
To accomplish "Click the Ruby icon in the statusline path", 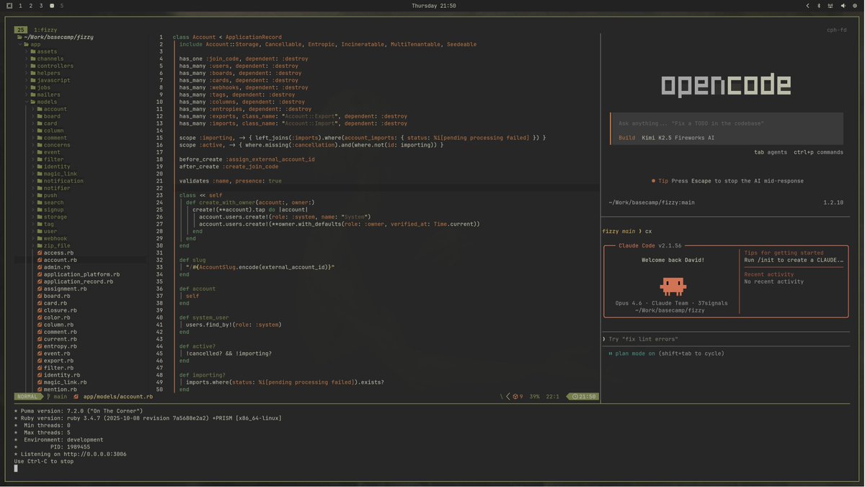I will (x=76, y=397).
